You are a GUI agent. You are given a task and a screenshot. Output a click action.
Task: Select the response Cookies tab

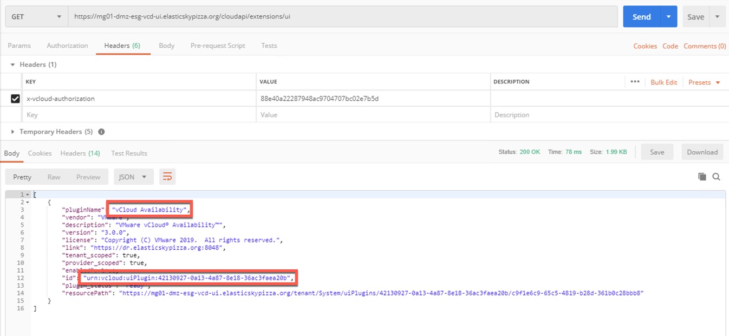[40, 153]
